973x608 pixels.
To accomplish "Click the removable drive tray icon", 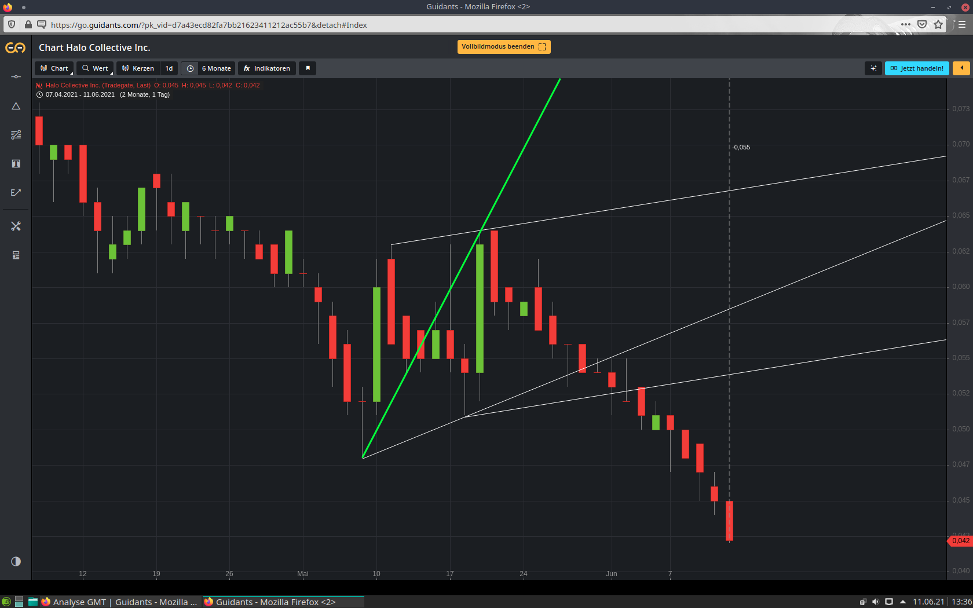I will pyautogui.click(x=863, y=602).
